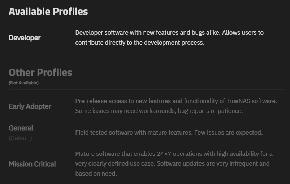The height and width of the screenshot is (184, 290).
Task: Select the Mission Critical profile name
Action: (x=33, y=164)
